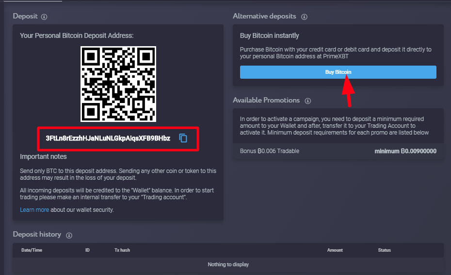Screen dimensions: 451x275
Task: Click the ID column header
Action: pyautogui.click(x=87, y=250)
